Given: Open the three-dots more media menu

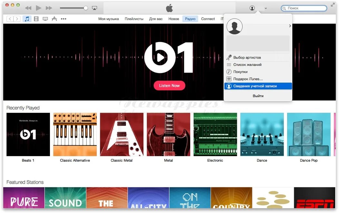Looking at the screenshot, I should [x=63, y=19].
